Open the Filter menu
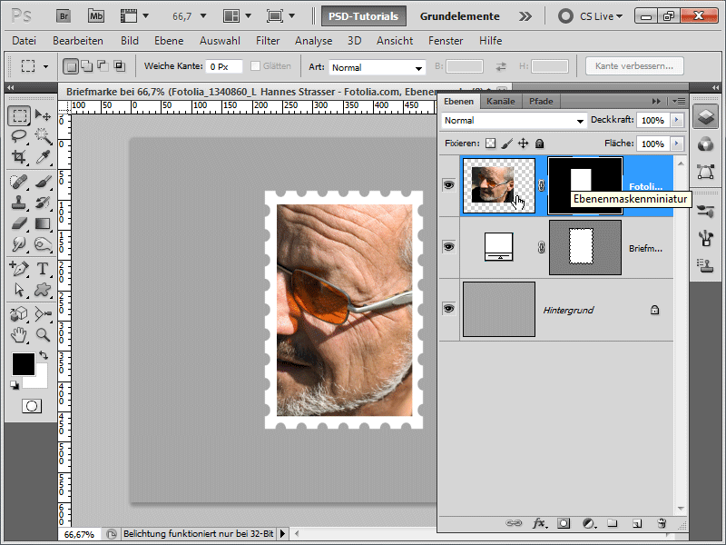Viewport: 726px width, 545px height. click(268, 41)
